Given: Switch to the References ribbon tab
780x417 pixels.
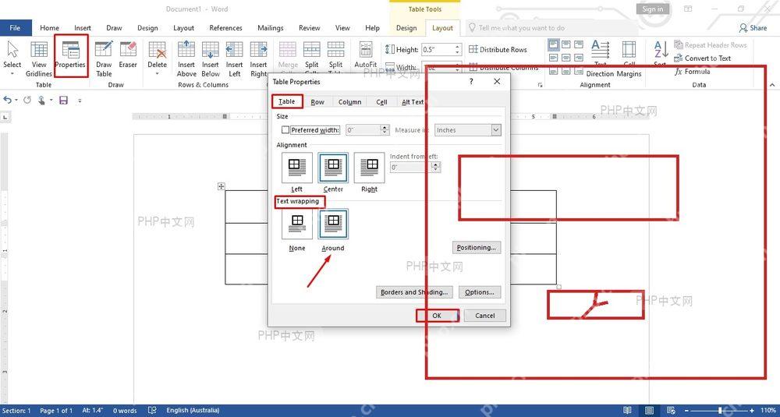Looking at the screenshot, I should point(226,28).
